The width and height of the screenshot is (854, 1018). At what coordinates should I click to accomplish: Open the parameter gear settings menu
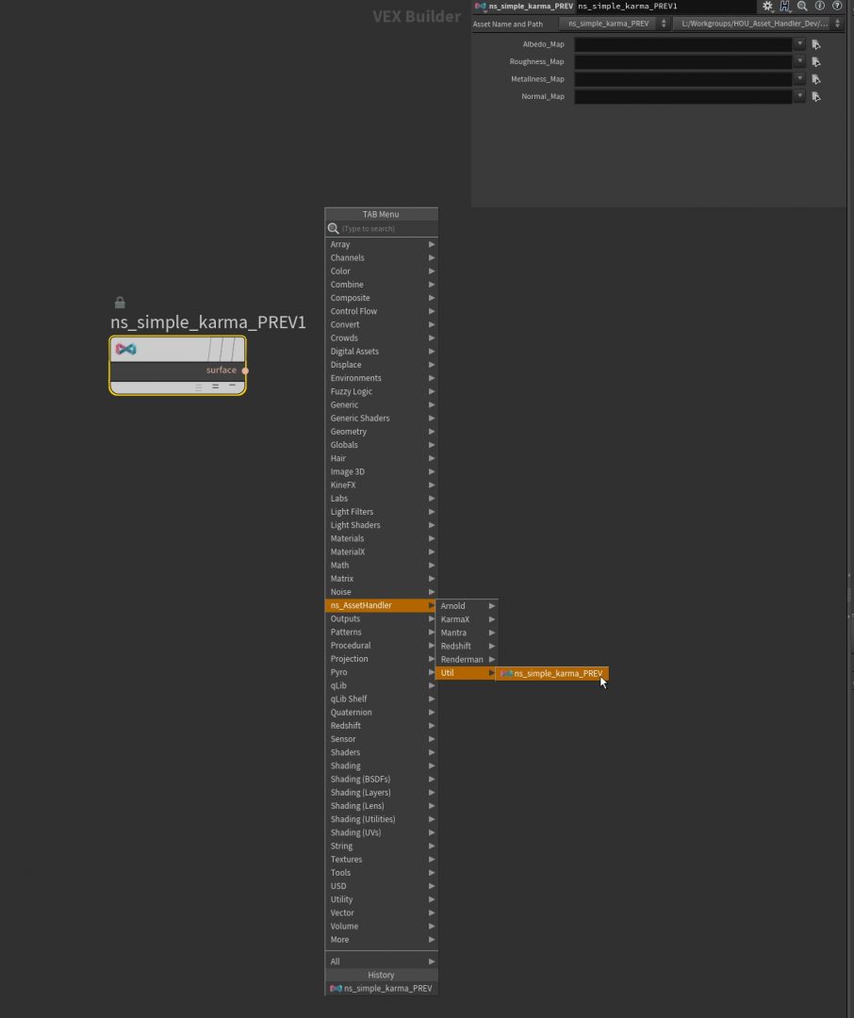click(x=767, y=6)
